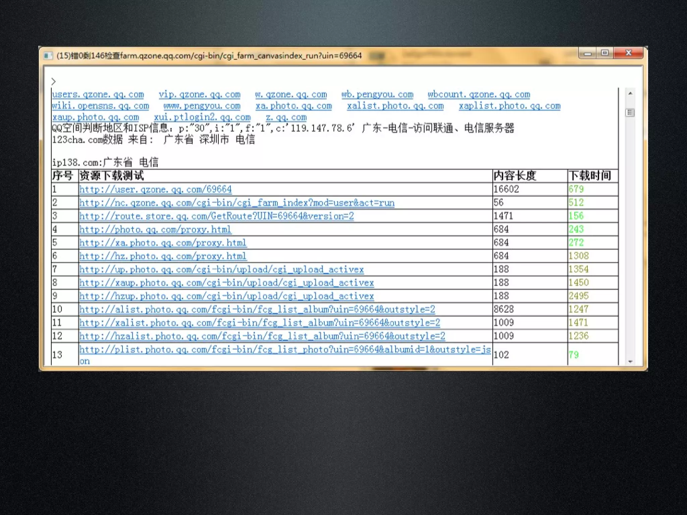Open the xui.ptlogin2.qq.com link
Screen dimensions: 687x515
click(x=202, y=118)
